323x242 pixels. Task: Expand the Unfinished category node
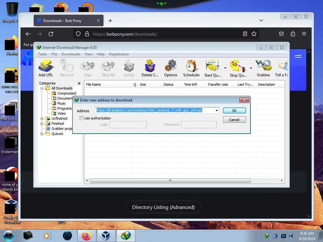click(x=42, y=118)
